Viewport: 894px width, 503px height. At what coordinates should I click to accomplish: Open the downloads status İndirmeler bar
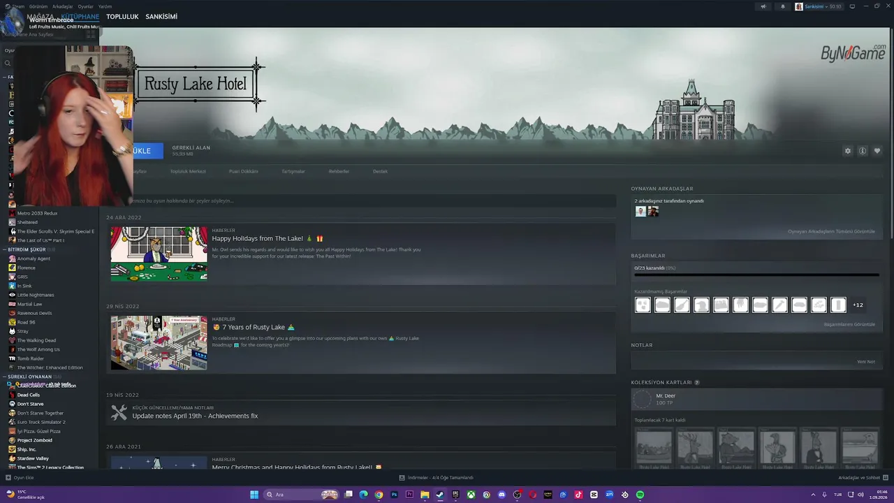tap(437, 478)
